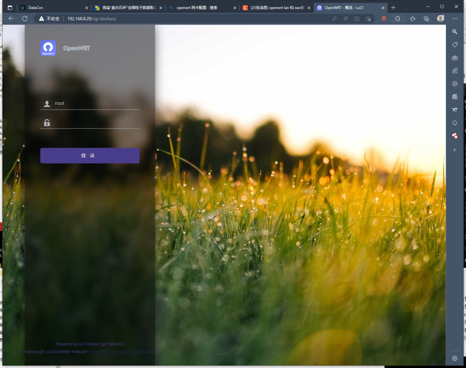Switch to the openwrt lan 和 wan tab
The width and height of the screenshot is (466, 368).
pos(277,8)
